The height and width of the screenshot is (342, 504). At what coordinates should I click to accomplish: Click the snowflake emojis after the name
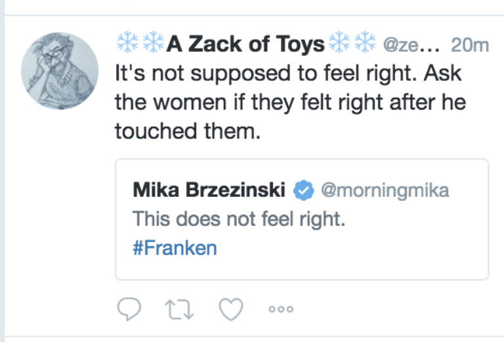(352, 44)
